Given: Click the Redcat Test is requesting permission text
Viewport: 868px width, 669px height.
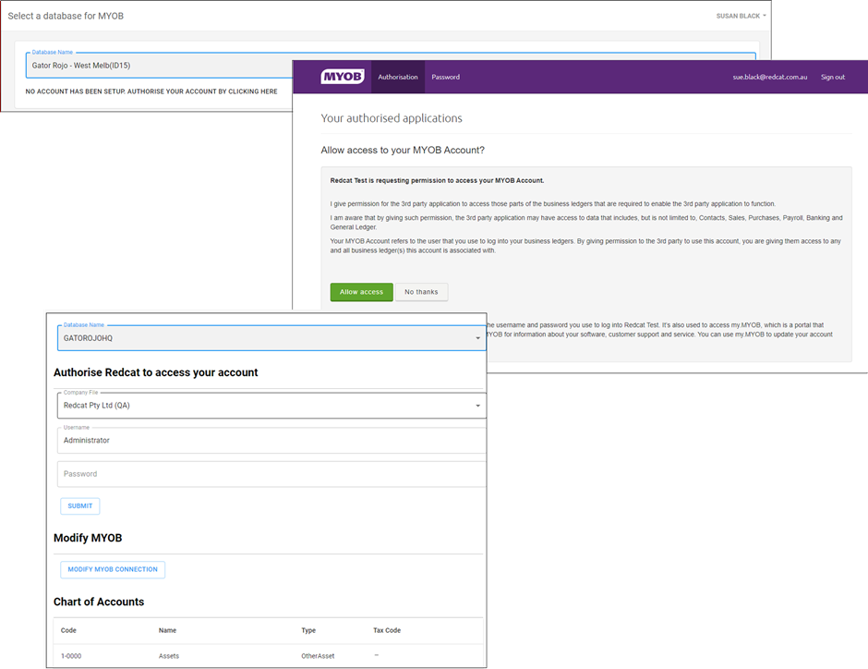Looking at the screenshot, I should (x=437, y=180).
